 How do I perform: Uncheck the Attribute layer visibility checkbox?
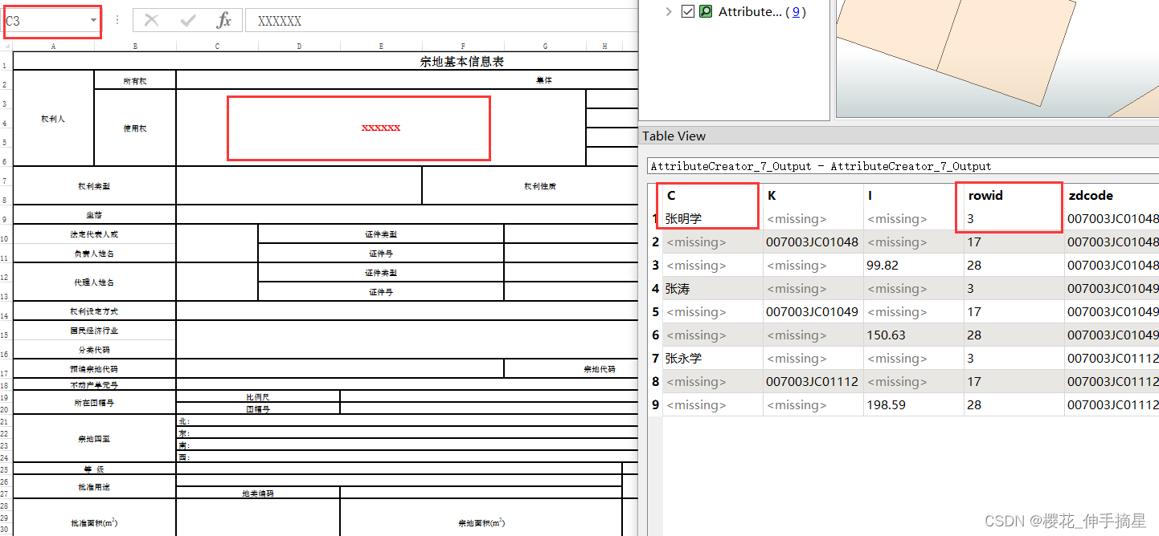(688, 11)
